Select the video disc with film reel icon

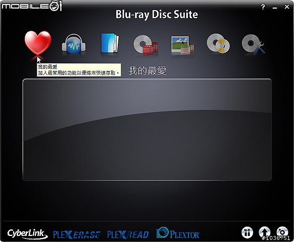[145, 45]
